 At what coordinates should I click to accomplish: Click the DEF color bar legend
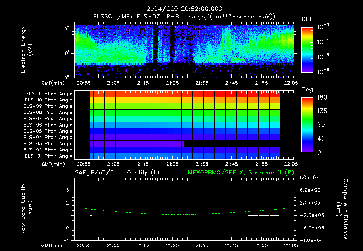click(x=307, y=50)
